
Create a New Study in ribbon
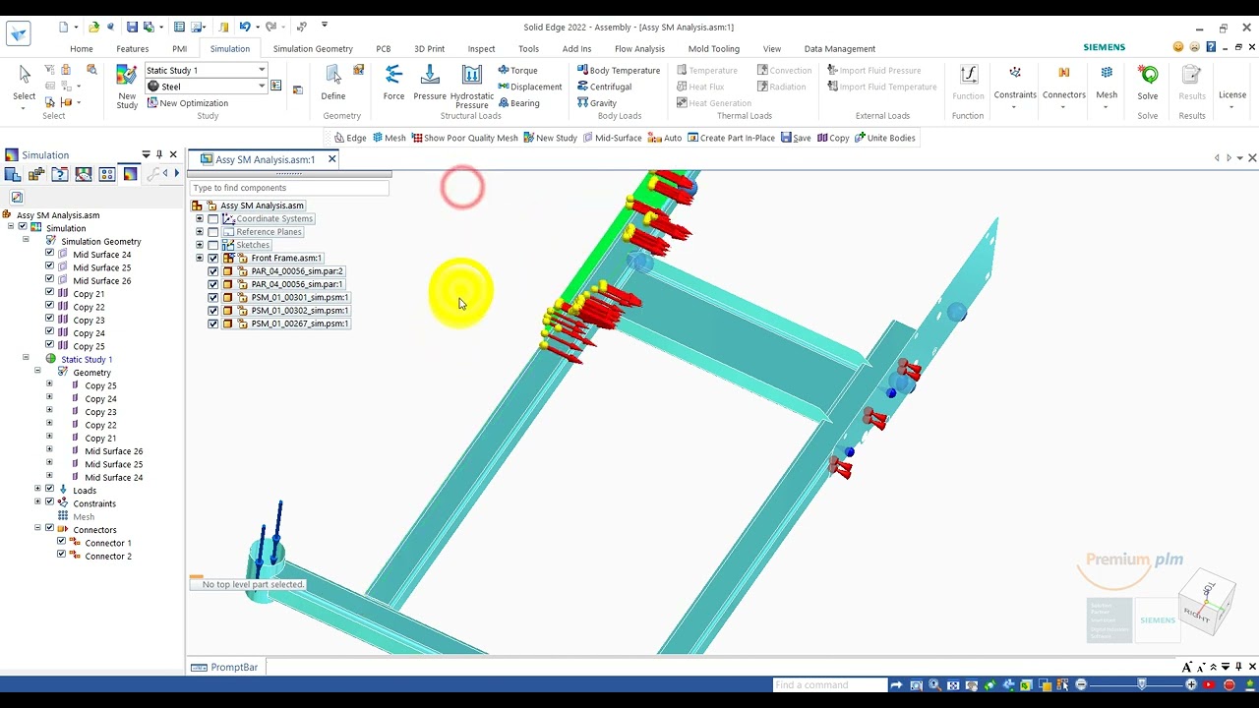click(127, 87)
